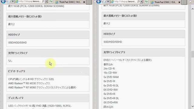194x109 pixels.
Task: Click '最大2' value in right E560 window
Action: point(107,24)
